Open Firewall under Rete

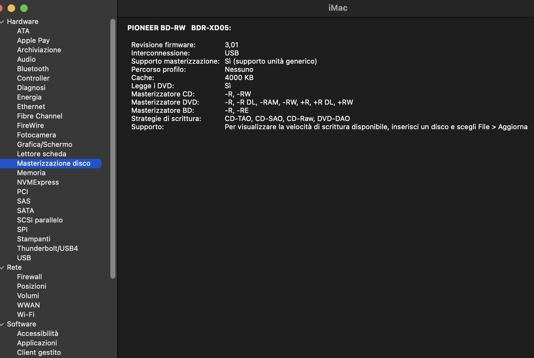(29, 277)
